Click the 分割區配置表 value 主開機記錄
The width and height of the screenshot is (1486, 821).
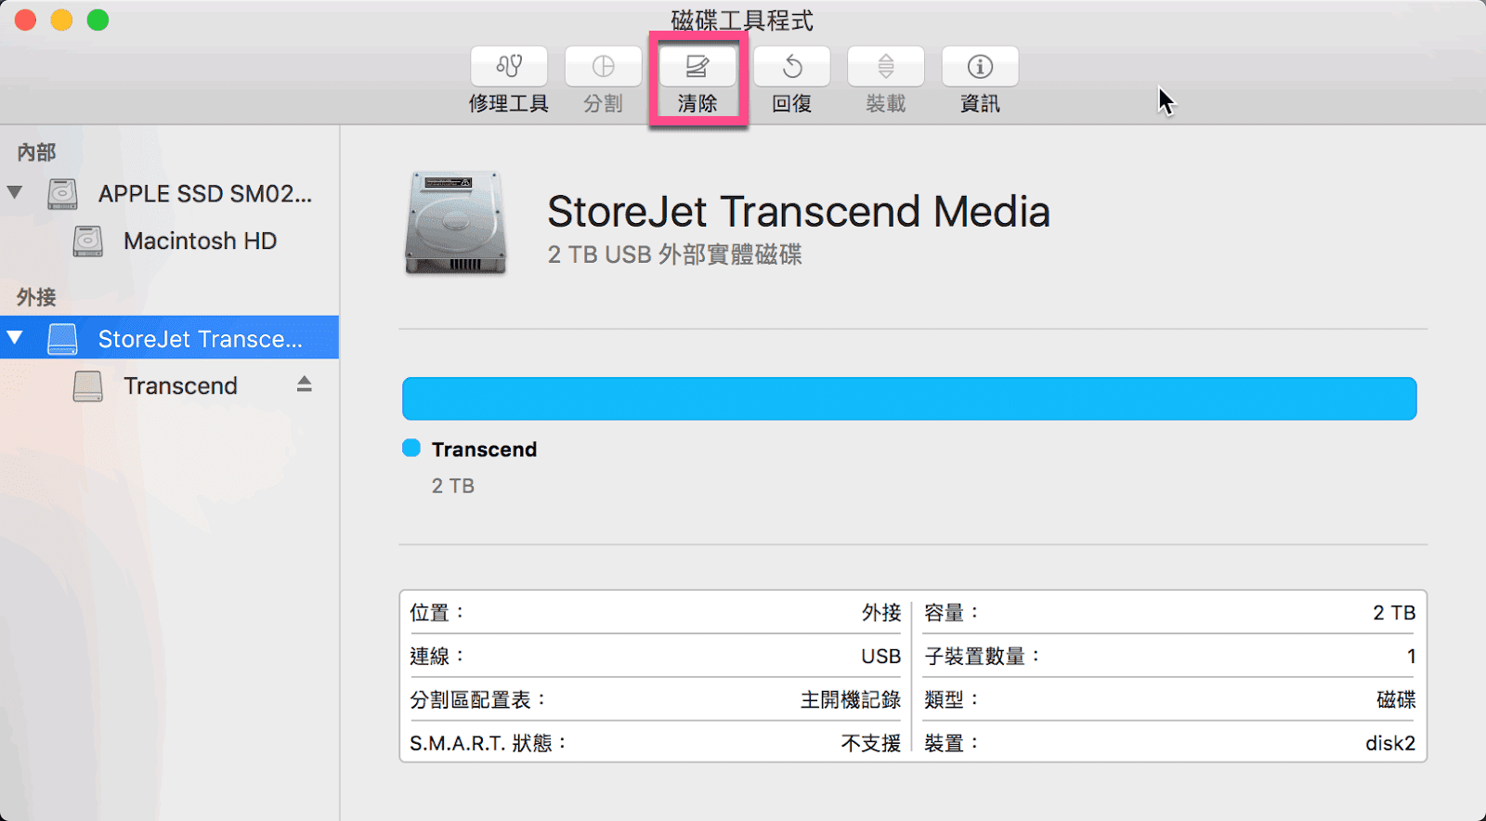coord(851,700)
